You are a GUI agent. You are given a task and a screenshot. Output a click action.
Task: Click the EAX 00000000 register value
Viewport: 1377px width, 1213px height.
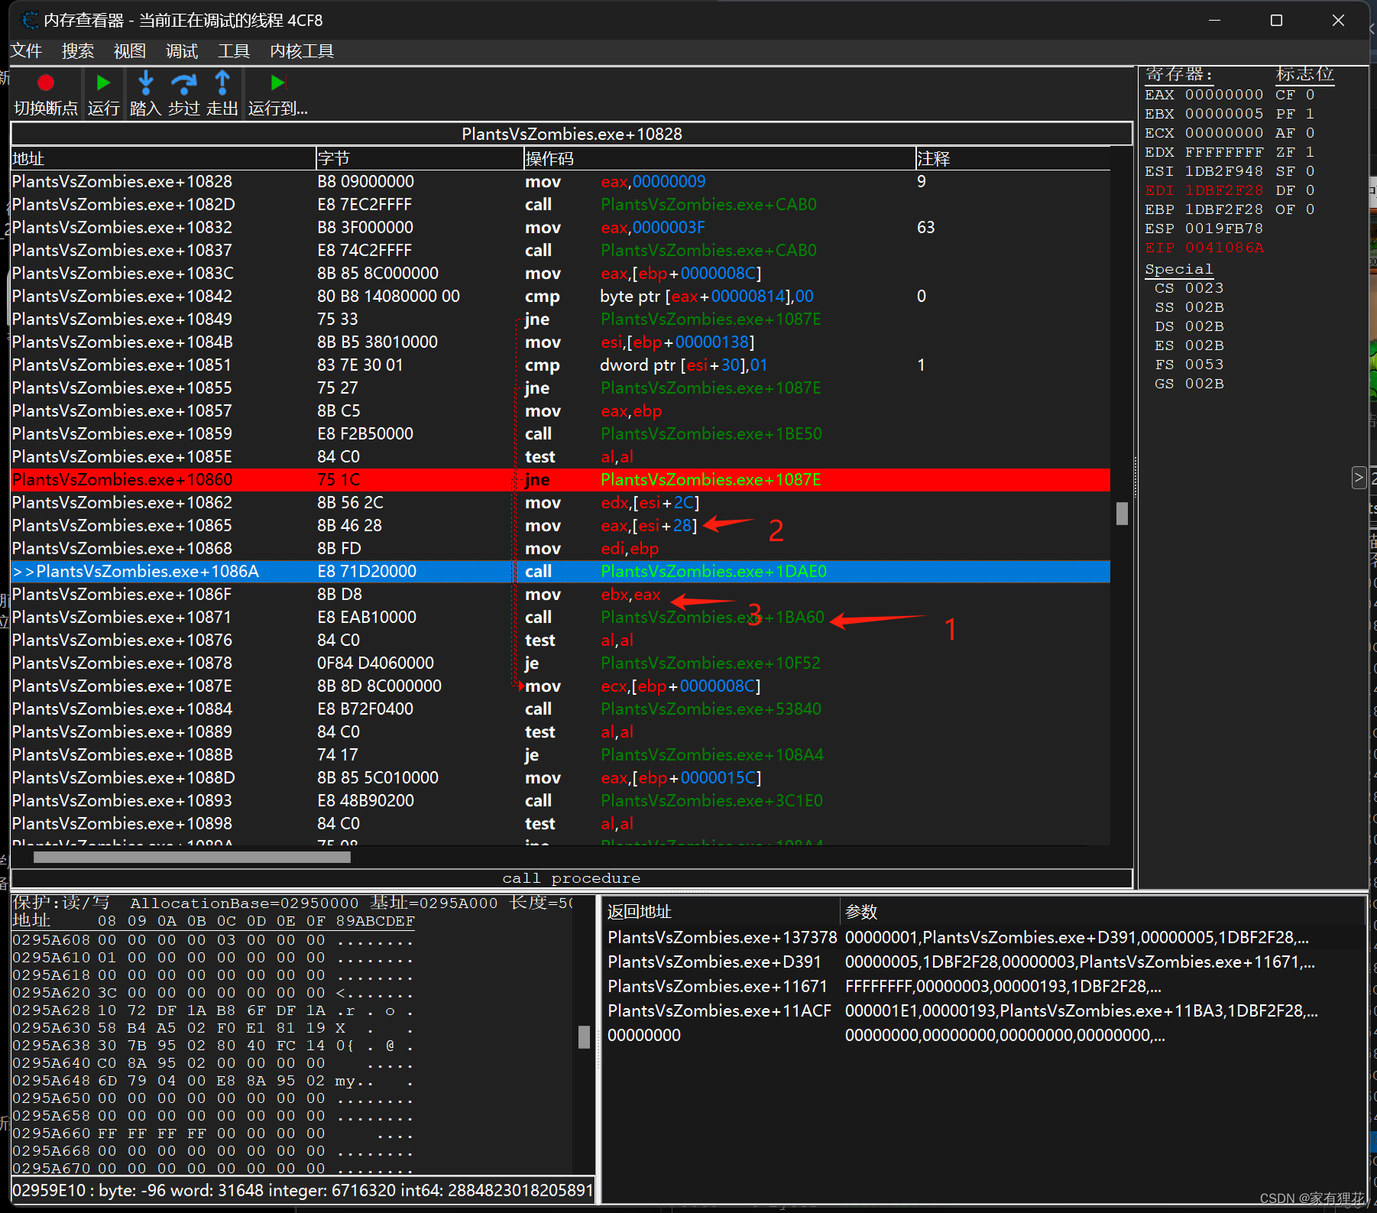coord(1204,95)
